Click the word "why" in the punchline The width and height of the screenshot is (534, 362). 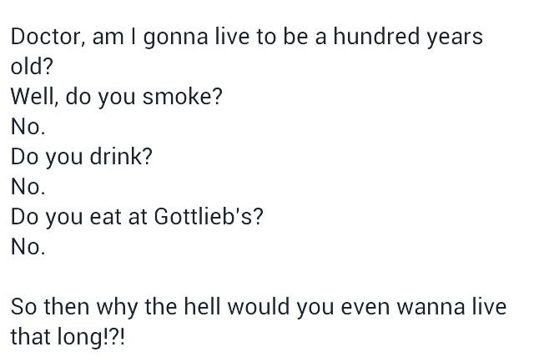pyautogui.click(x=124, y=309)
